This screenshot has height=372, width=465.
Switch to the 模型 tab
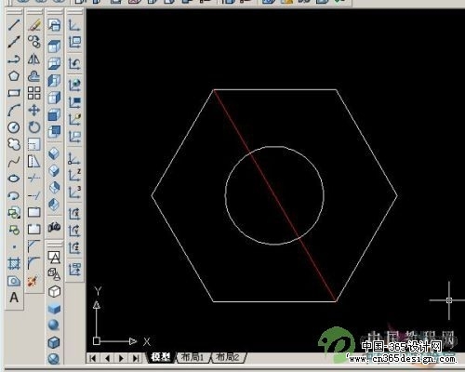[160, 357]
